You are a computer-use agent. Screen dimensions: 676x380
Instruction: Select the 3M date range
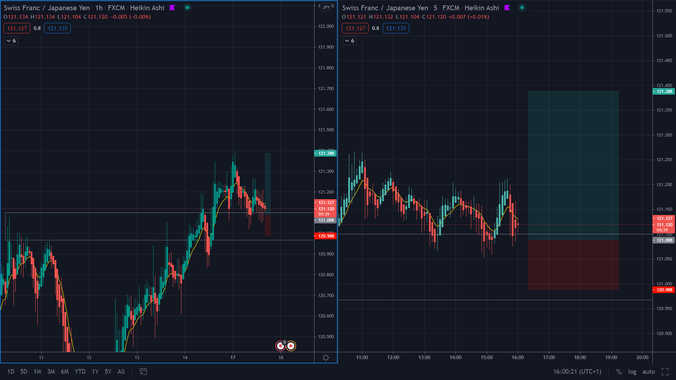[51, 372]
